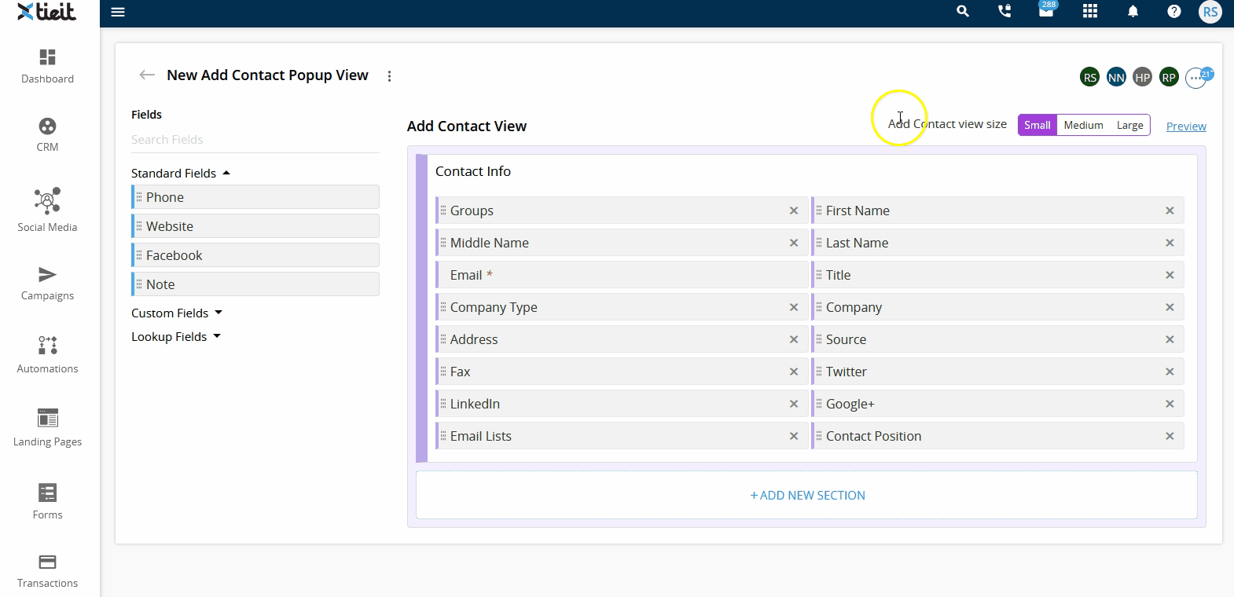The width and height of the screenshot is (1234, 597).
Task: Open the mail inbox with 288 badge
Action: pos(1046,12)
